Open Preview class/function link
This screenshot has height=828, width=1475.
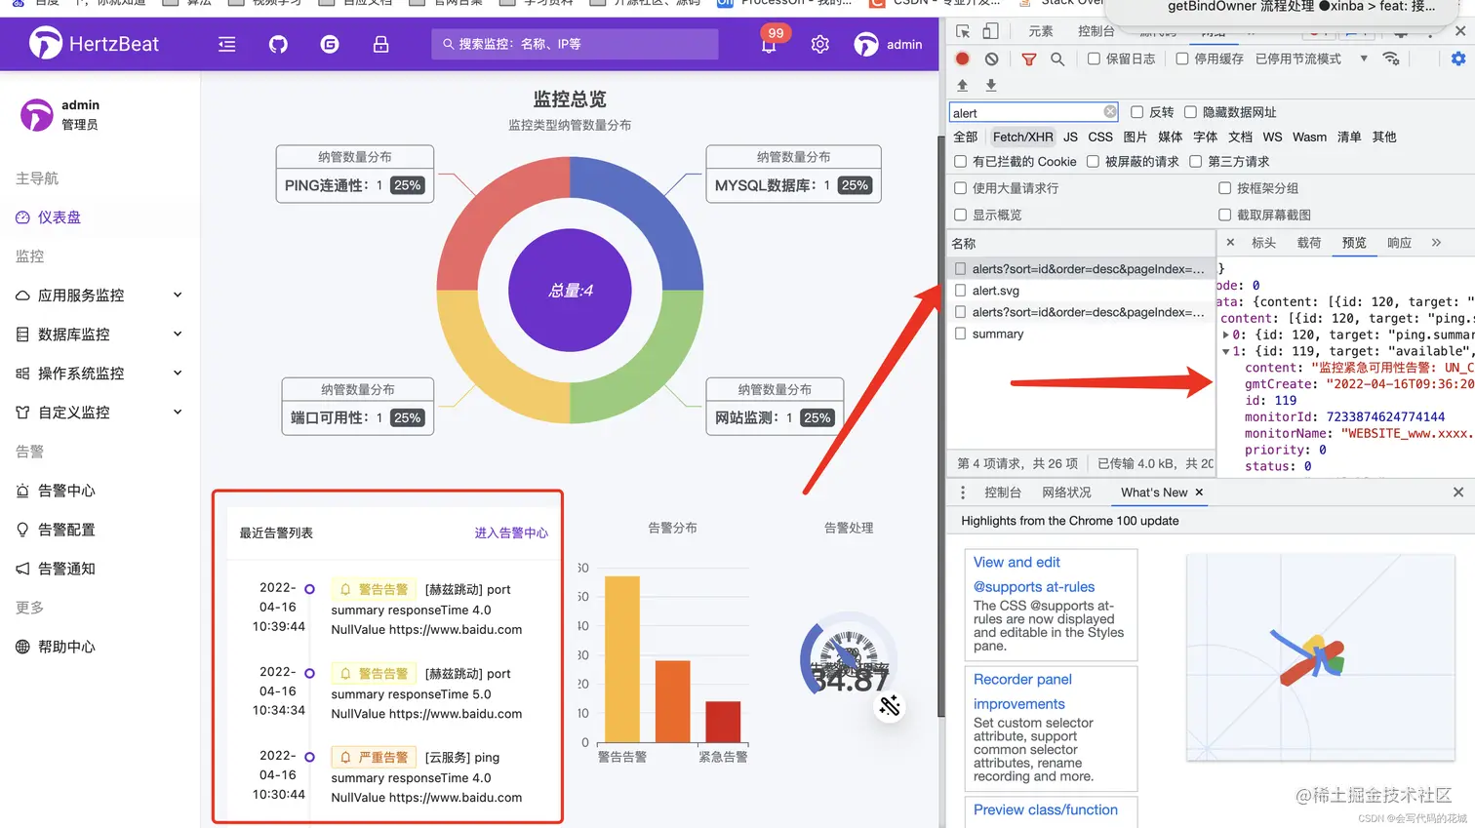tap(1046, 809)
